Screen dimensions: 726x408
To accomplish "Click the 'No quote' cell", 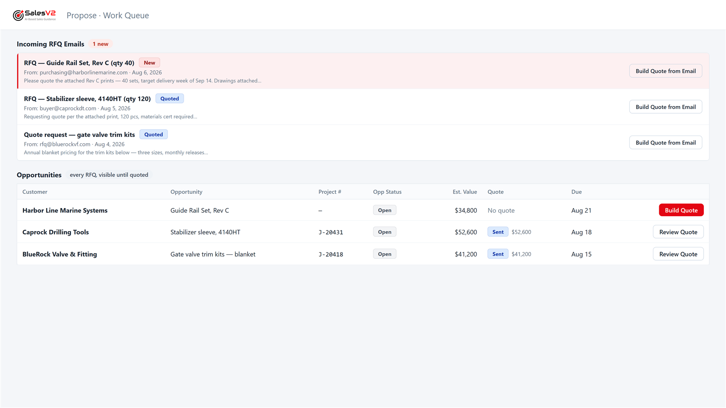I will click(501, 210).
